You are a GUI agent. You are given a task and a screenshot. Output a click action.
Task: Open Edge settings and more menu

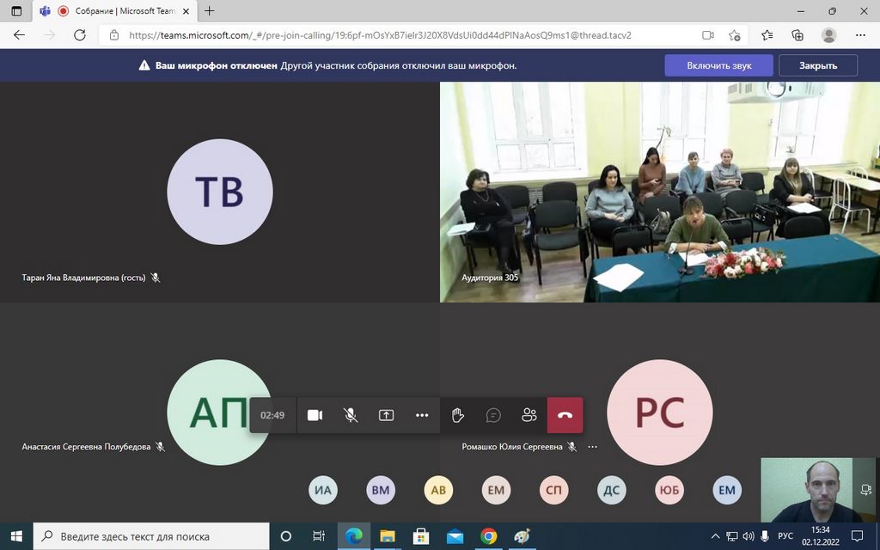[860, 35]
